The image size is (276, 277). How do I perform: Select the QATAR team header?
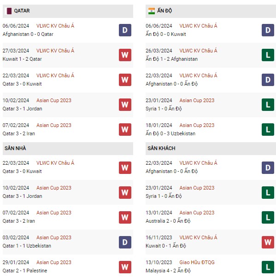pyautogui.click(x=68, y=11)
